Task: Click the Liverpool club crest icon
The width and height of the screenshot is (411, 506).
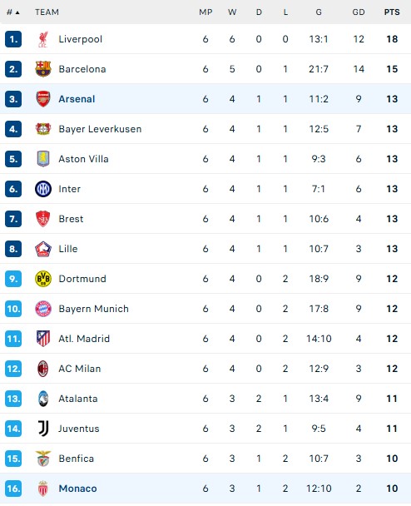Action: click(x=43, y=39)
